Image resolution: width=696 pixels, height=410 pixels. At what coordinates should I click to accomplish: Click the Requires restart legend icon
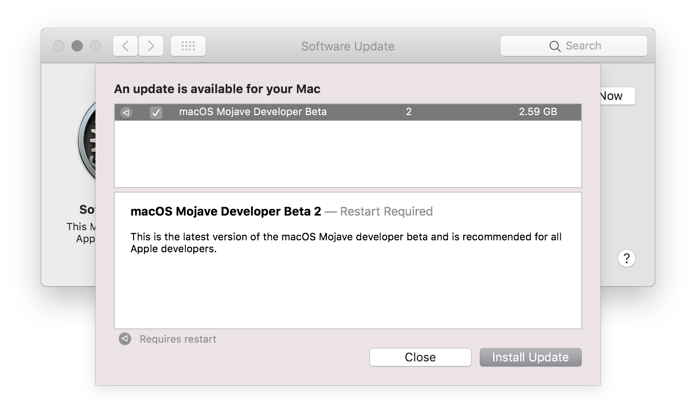click(125, 339)
